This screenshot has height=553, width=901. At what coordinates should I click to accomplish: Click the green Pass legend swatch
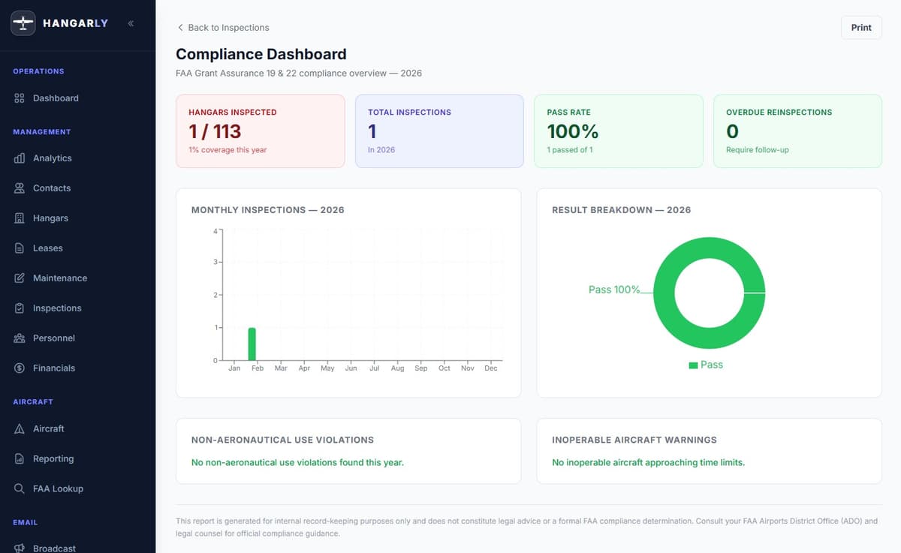(x=692, y=365)
